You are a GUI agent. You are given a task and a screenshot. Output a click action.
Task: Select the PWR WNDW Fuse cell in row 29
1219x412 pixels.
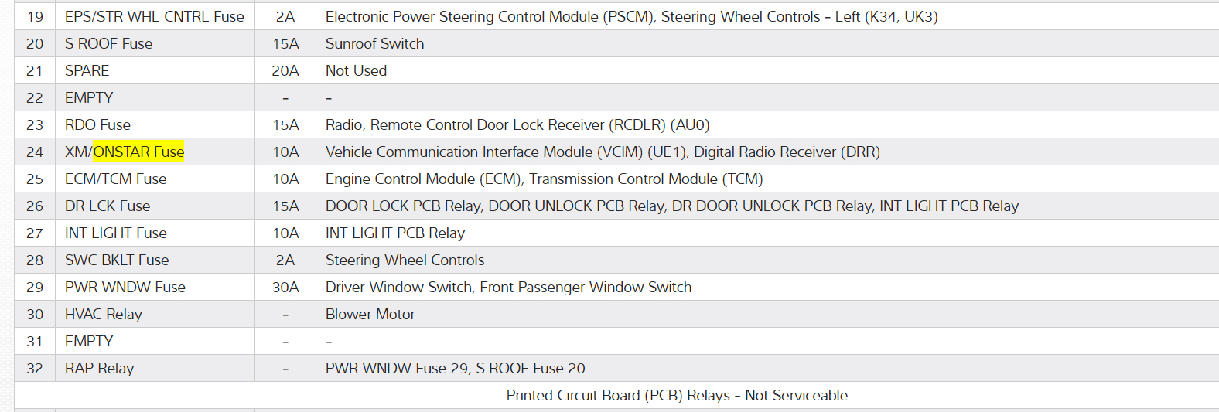point(125,287)
